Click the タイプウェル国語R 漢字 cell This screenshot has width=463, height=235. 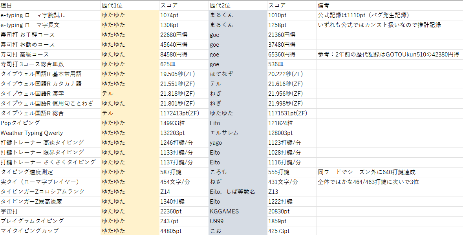click(50, 94)
